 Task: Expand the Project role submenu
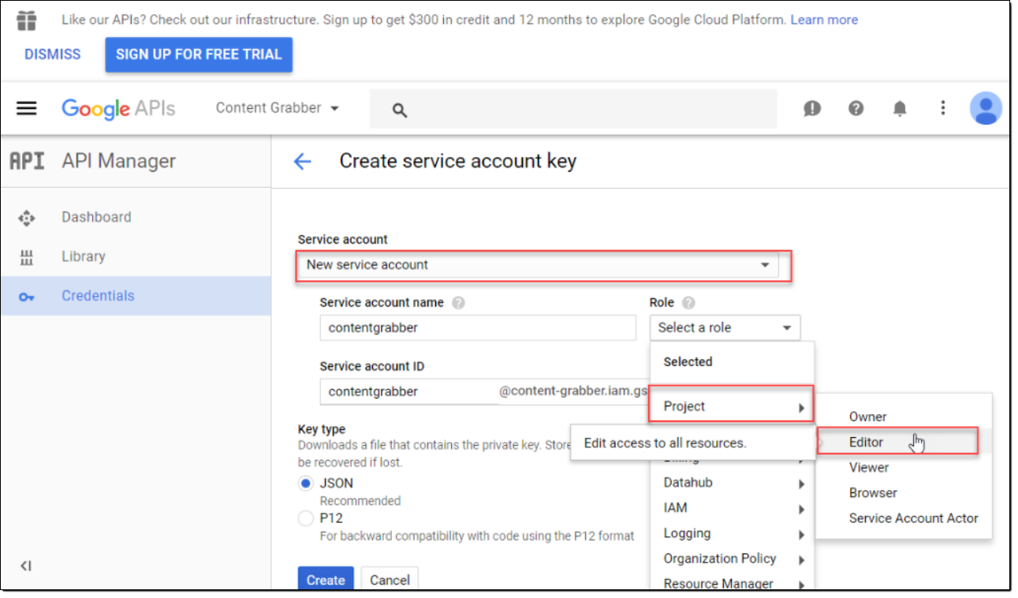(x=730, y=406)
